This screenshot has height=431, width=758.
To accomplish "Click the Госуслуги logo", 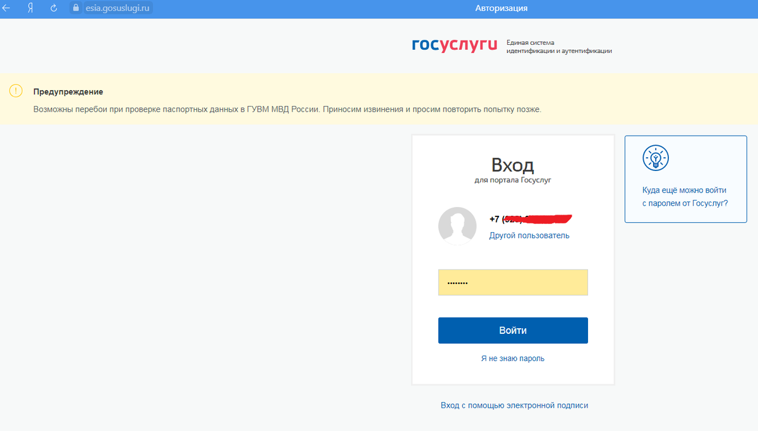I will [x=454, y=44].
